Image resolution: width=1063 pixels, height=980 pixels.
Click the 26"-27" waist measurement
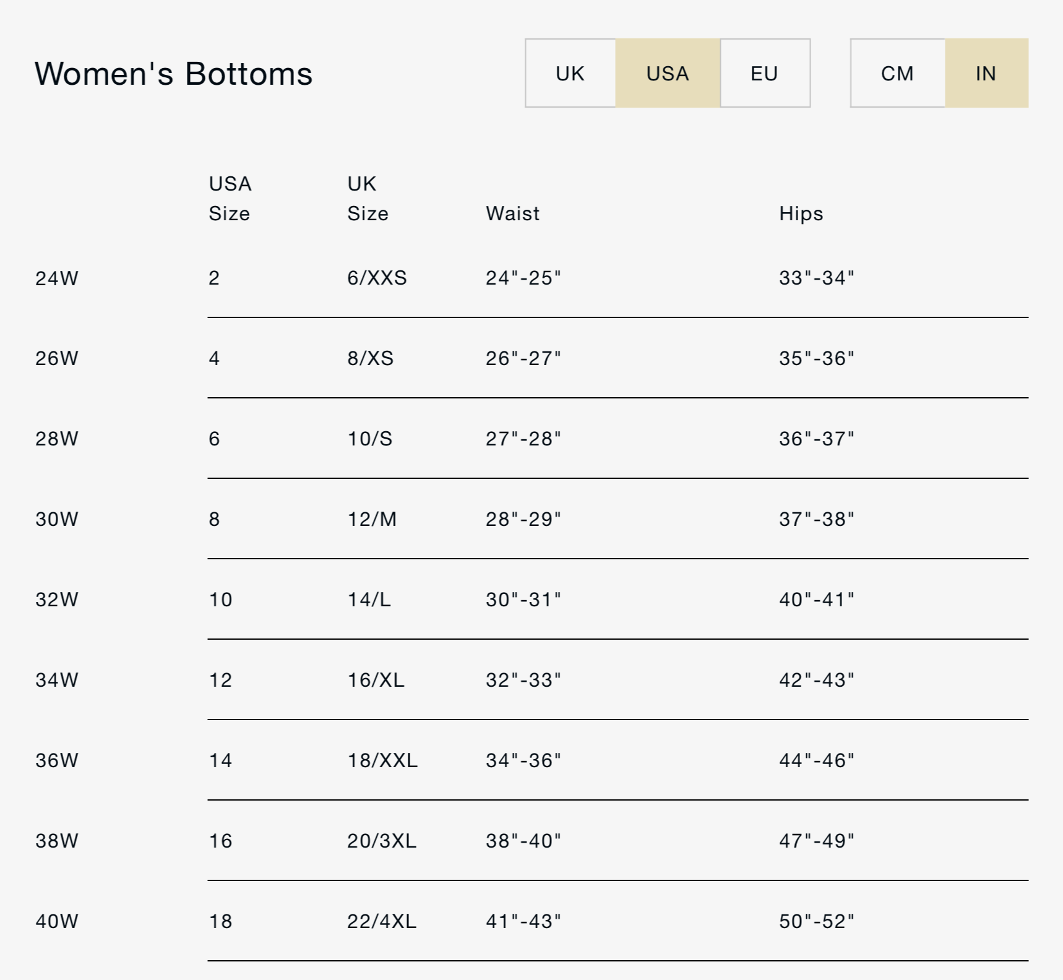point(523,358)
